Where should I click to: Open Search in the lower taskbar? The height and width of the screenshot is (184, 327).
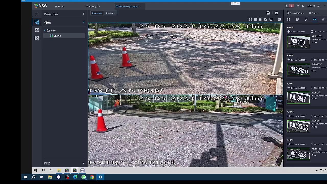click(x=33, y=177)
